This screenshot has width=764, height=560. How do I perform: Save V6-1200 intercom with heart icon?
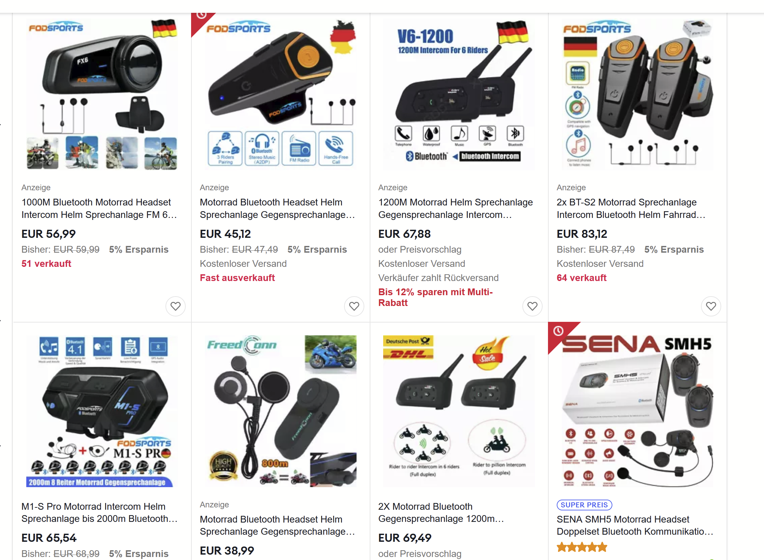coord(532,306)
